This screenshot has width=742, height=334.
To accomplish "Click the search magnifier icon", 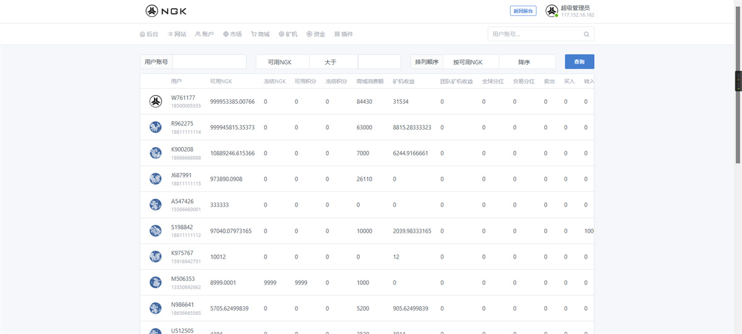I will tap(586, 34).
